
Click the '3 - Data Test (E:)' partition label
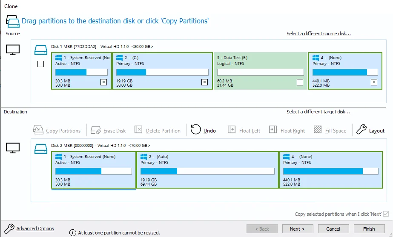click(232, 58)
